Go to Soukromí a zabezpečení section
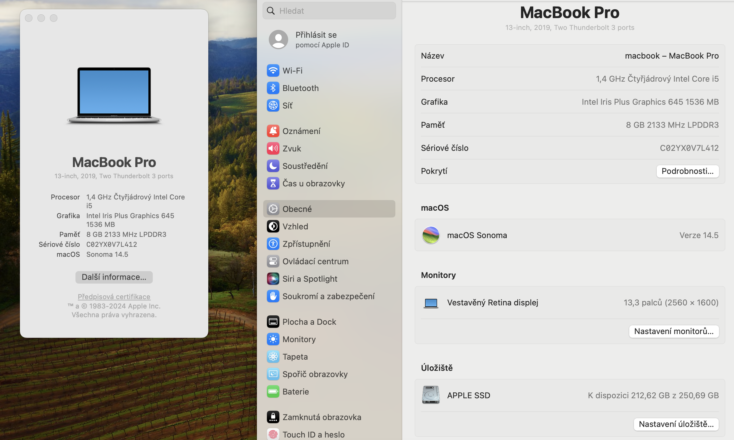 pyautogui.click(x=328, y=296)
